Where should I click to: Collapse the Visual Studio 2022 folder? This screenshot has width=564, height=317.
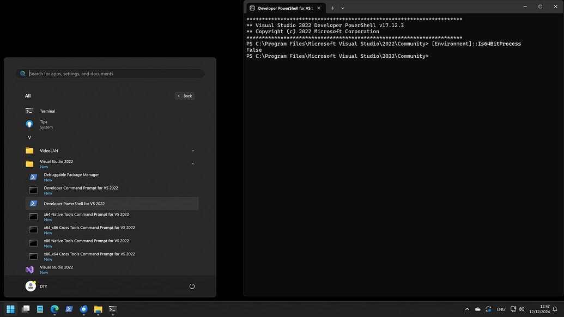pyautogui.click(x=112, y=164)
